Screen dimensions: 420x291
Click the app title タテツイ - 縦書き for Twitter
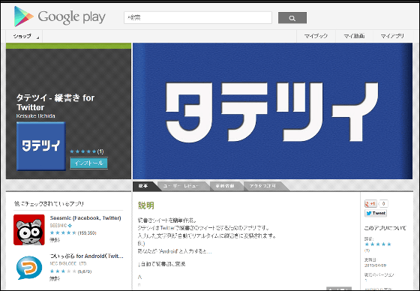[55, 102]
